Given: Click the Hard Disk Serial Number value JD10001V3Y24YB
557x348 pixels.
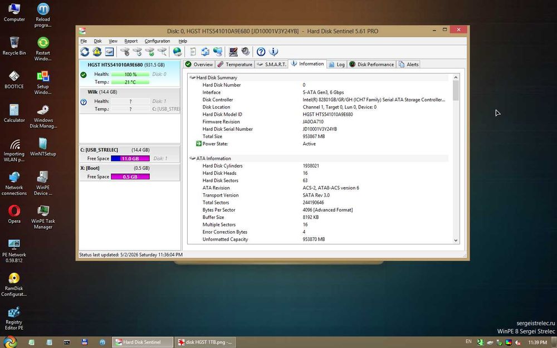Looking at the screenshot, I should pyautogui.click(x=320, y=129).
